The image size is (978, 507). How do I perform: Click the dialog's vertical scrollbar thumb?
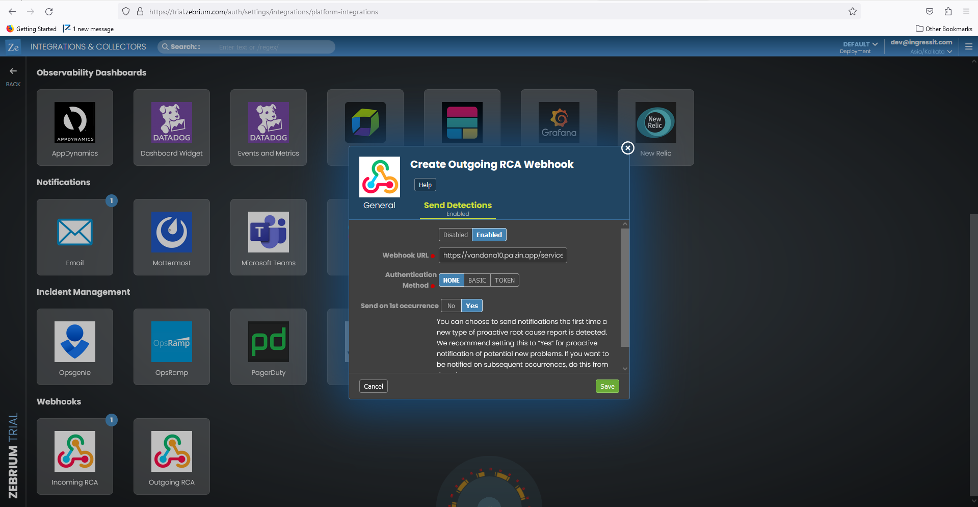pyautogui.click(x=625, y=288)
